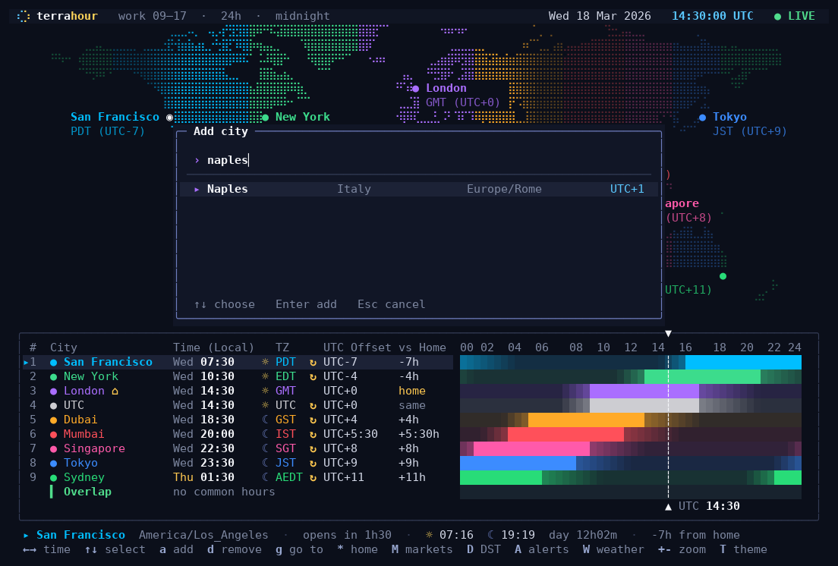Click the M markets shortcut

point(422,549)
